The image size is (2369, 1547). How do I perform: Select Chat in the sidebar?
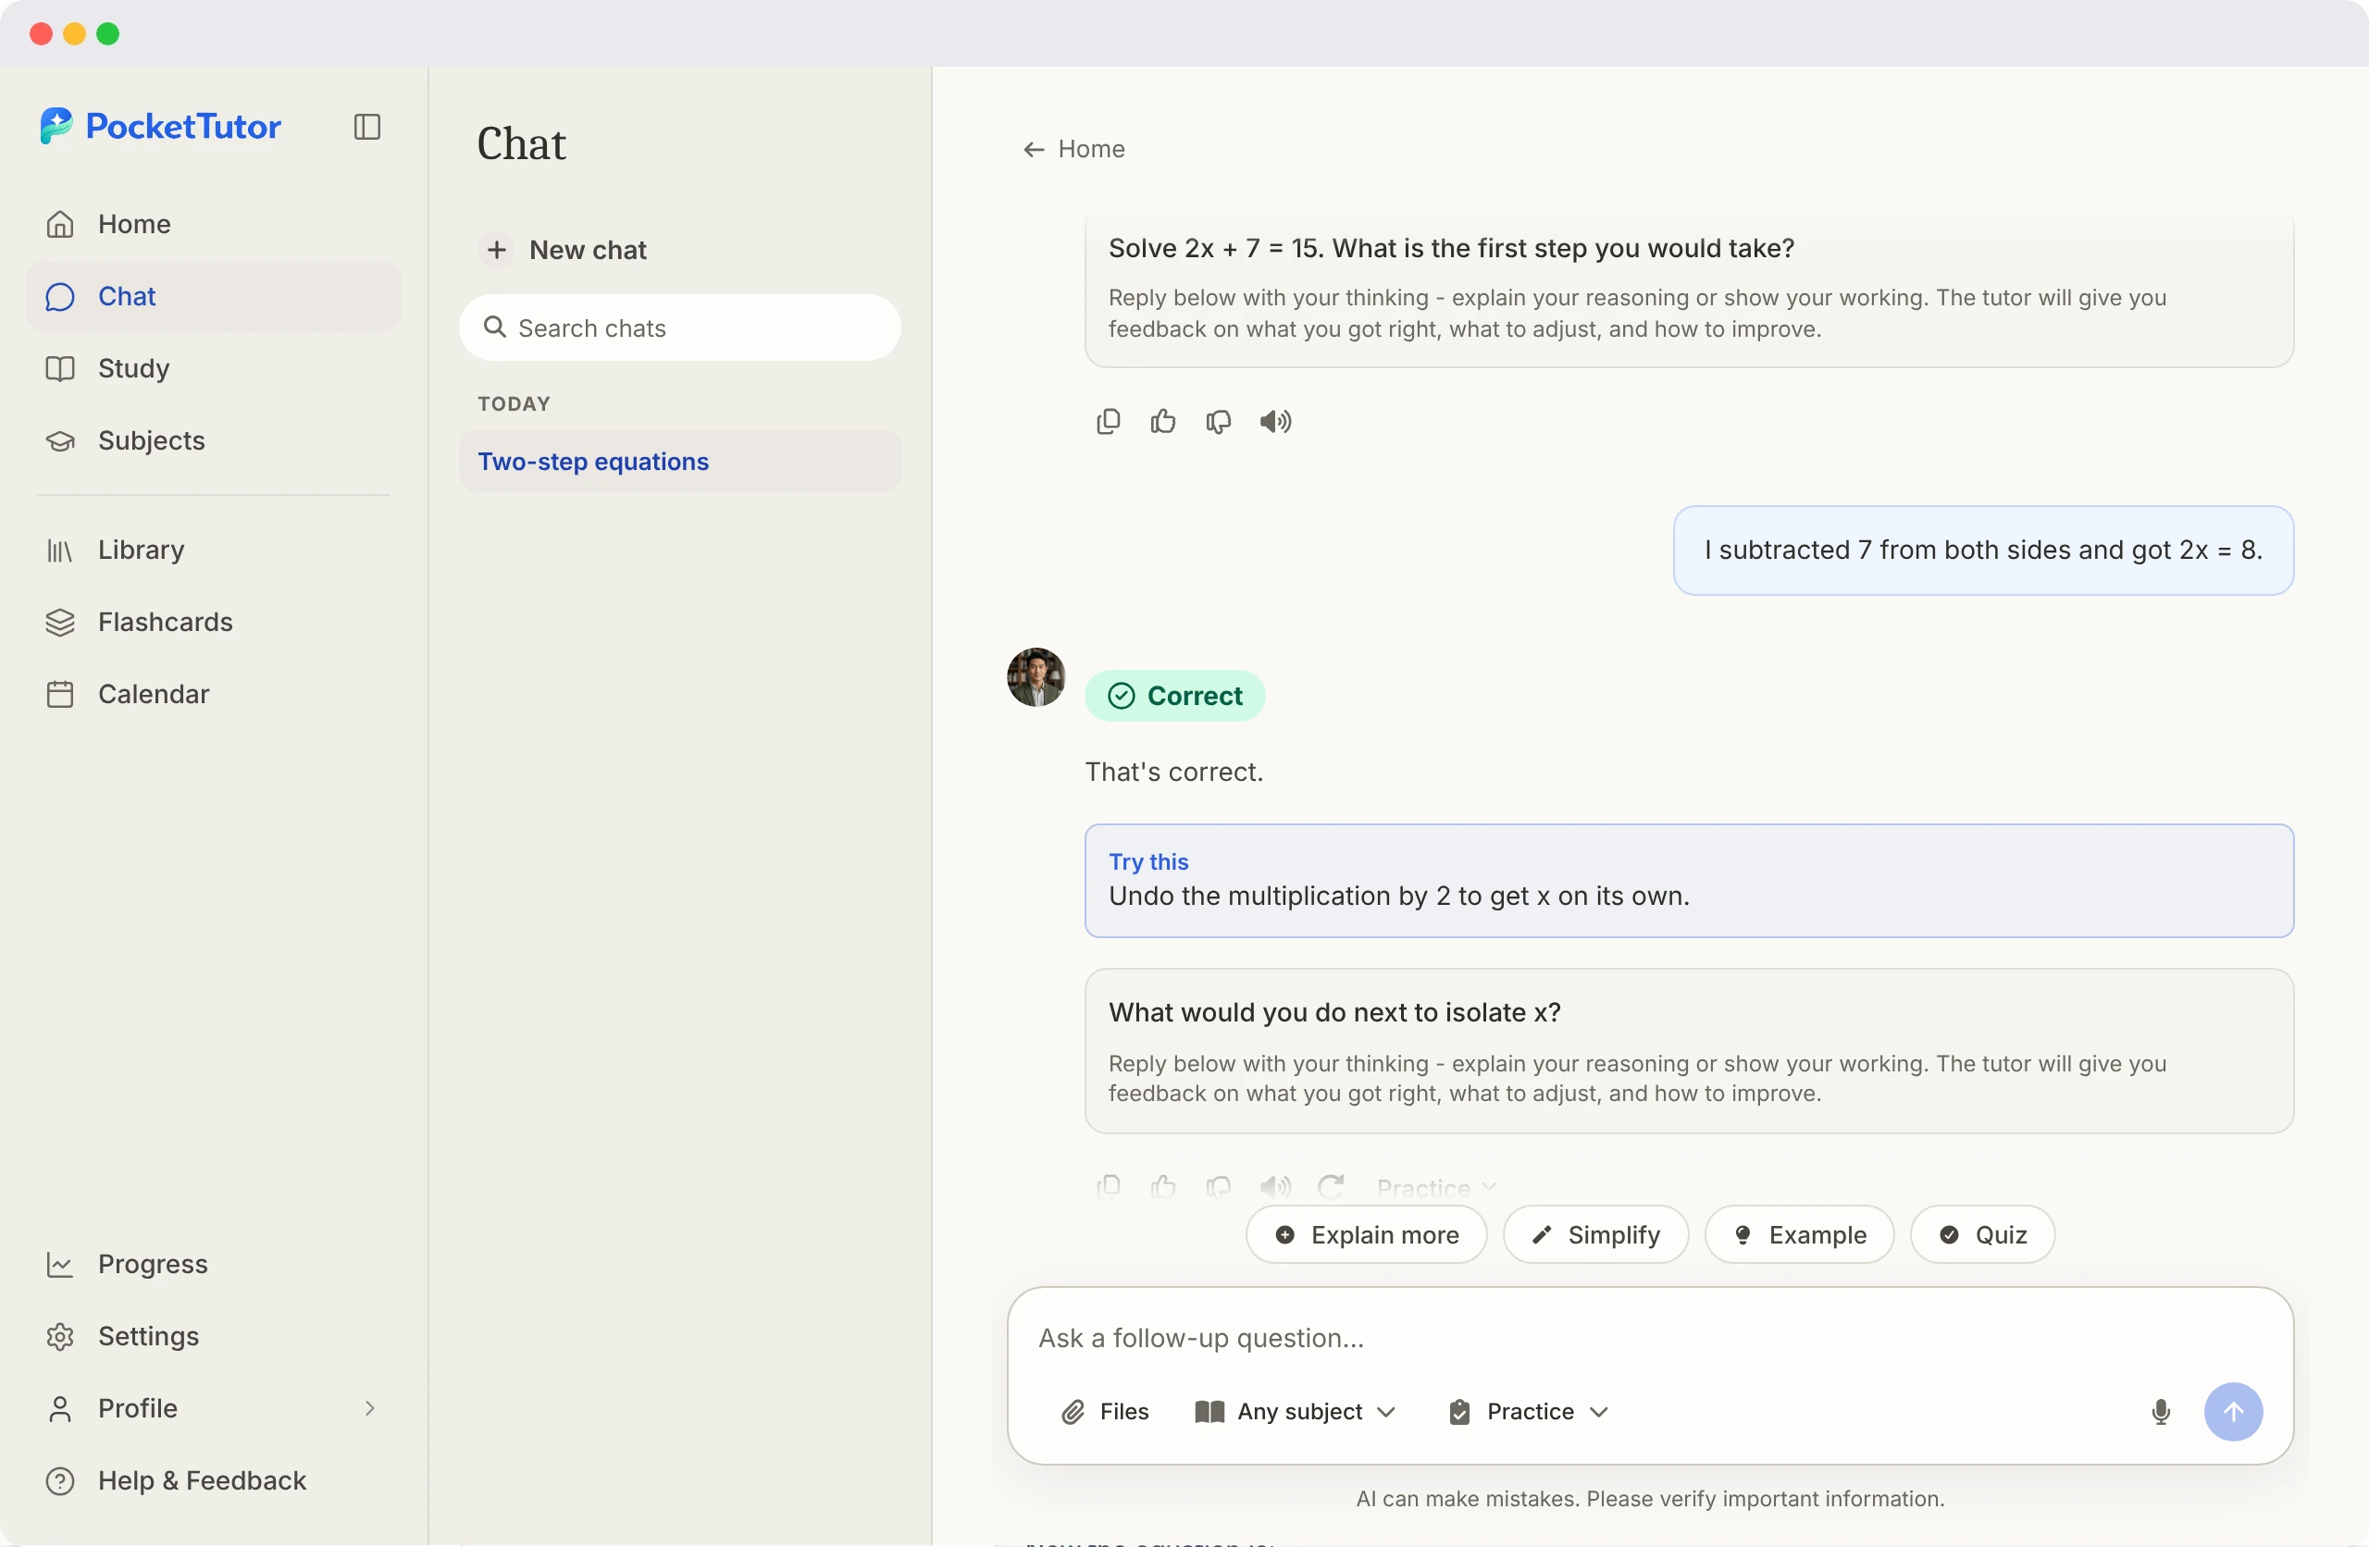213,296
